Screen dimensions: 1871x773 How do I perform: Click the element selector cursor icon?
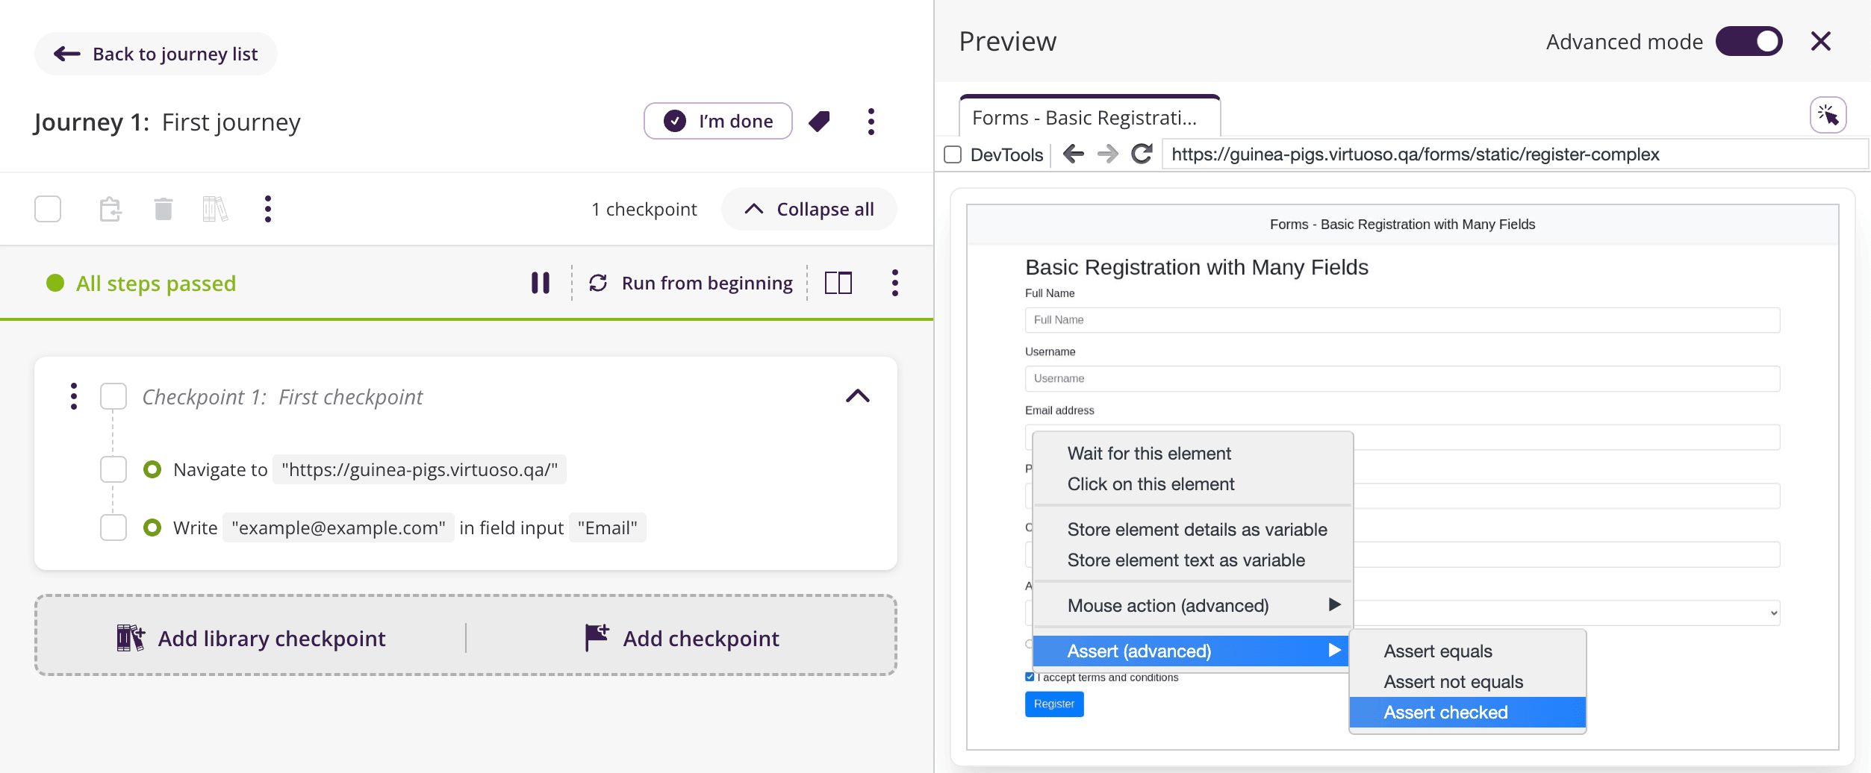[1828, 116]
